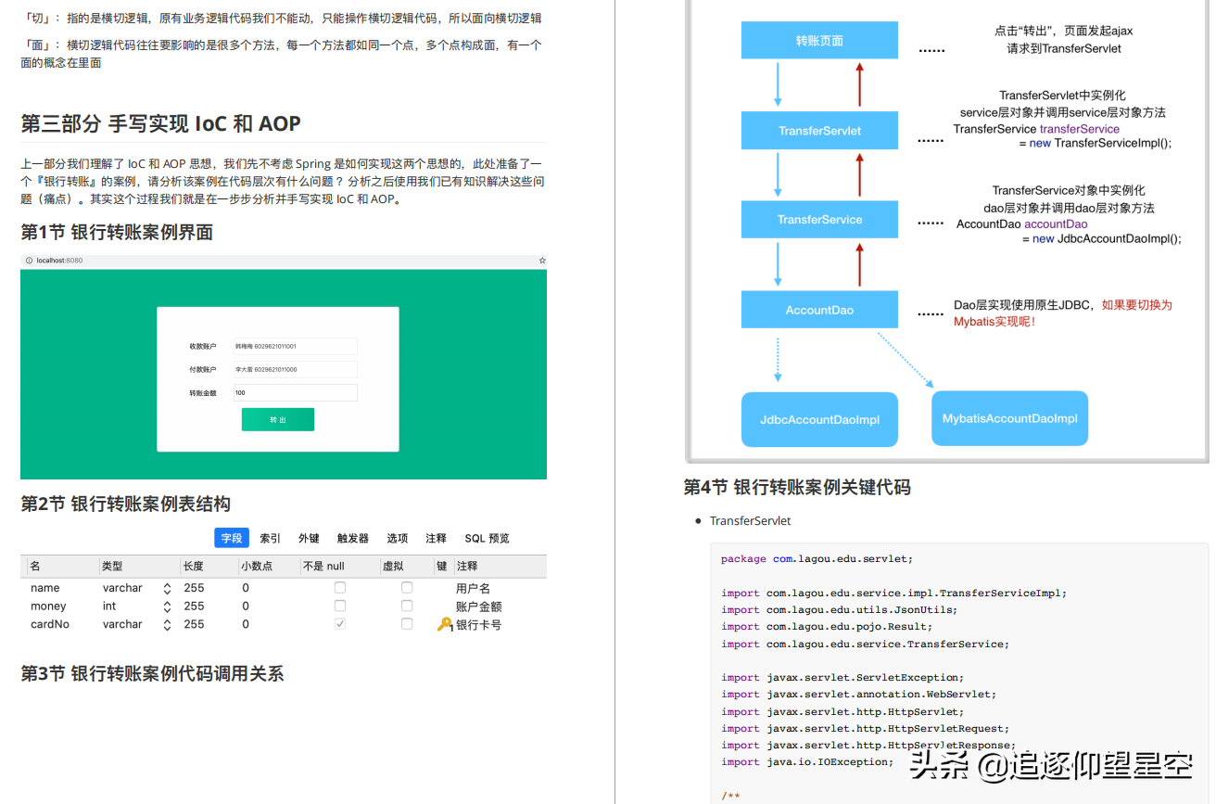Open the type selector arrows for cardNo row
The height and width of the screenshot is (804, 1216).
pyautogui.click(x=167, y=624)
